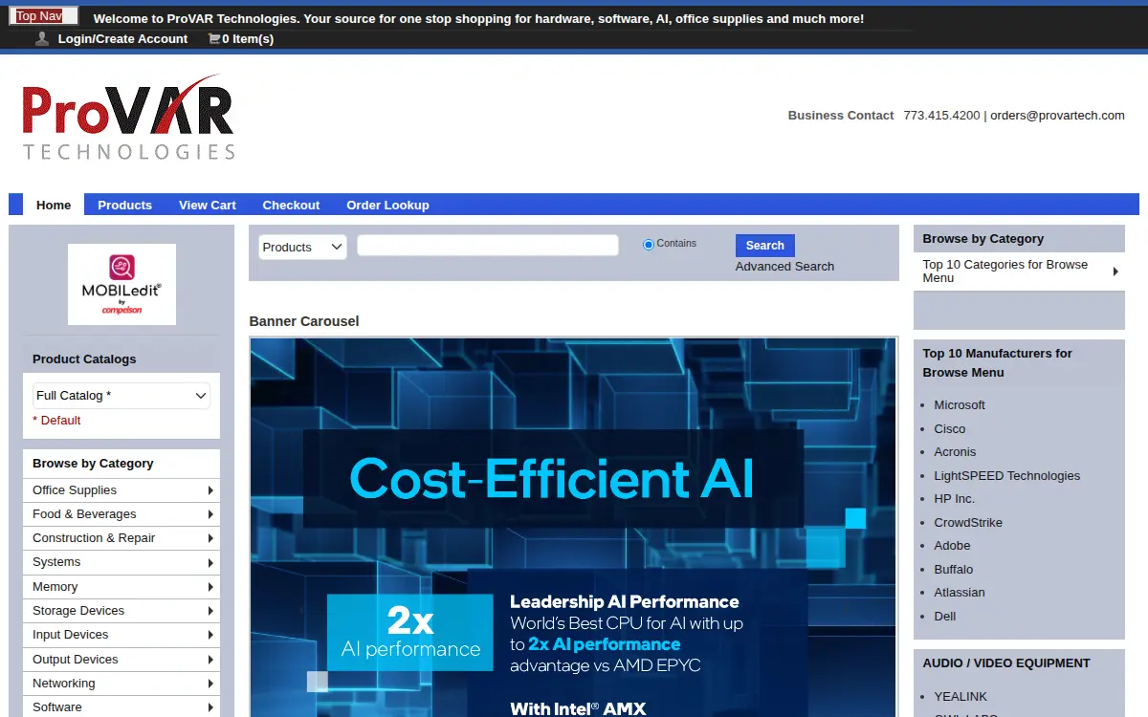Click the '* Default' catalog note

(x=56, y=421)
